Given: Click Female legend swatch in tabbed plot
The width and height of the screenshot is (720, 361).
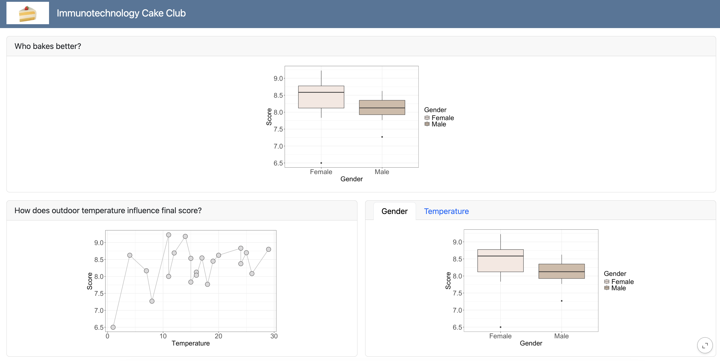Looking at the screenshot, I should point(606,281).
